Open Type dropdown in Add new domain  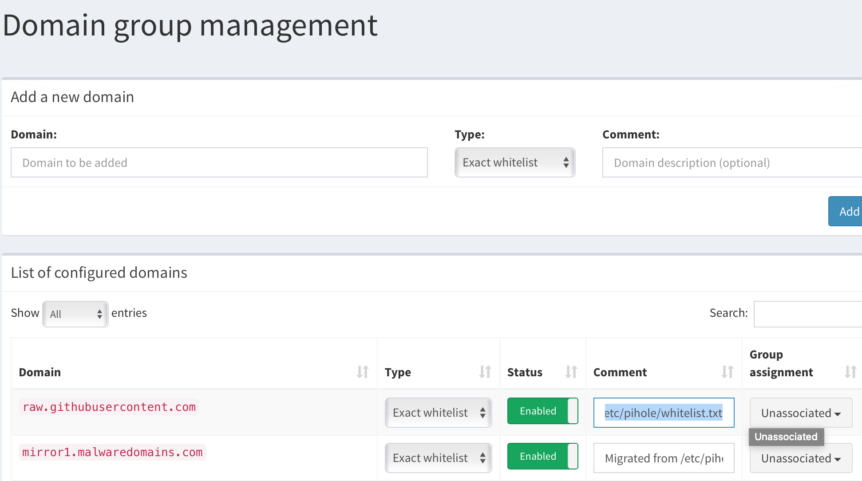[514, 163]
